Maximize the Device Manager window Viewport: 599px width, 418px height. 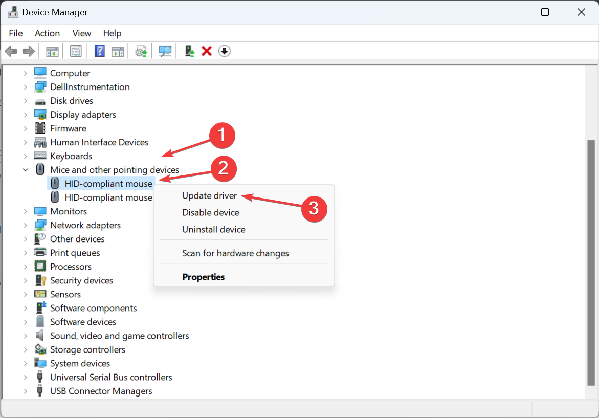pyautogui.click(x=545, y=12)
